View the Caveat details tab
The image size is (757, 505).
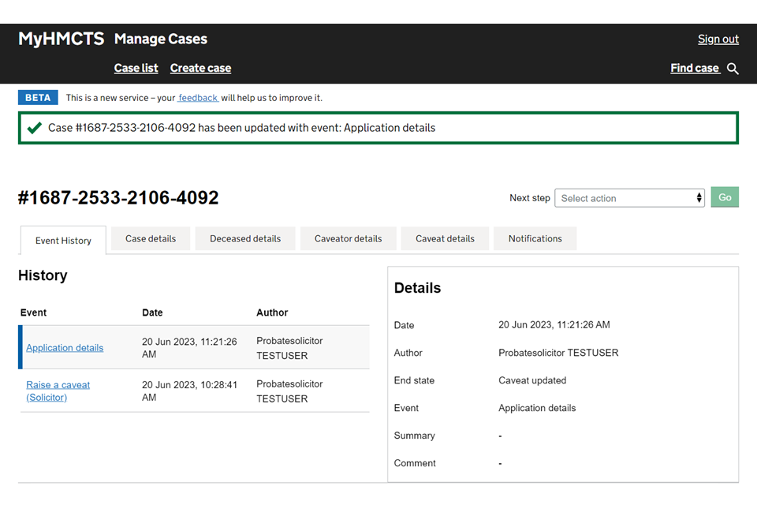[445, 238]
